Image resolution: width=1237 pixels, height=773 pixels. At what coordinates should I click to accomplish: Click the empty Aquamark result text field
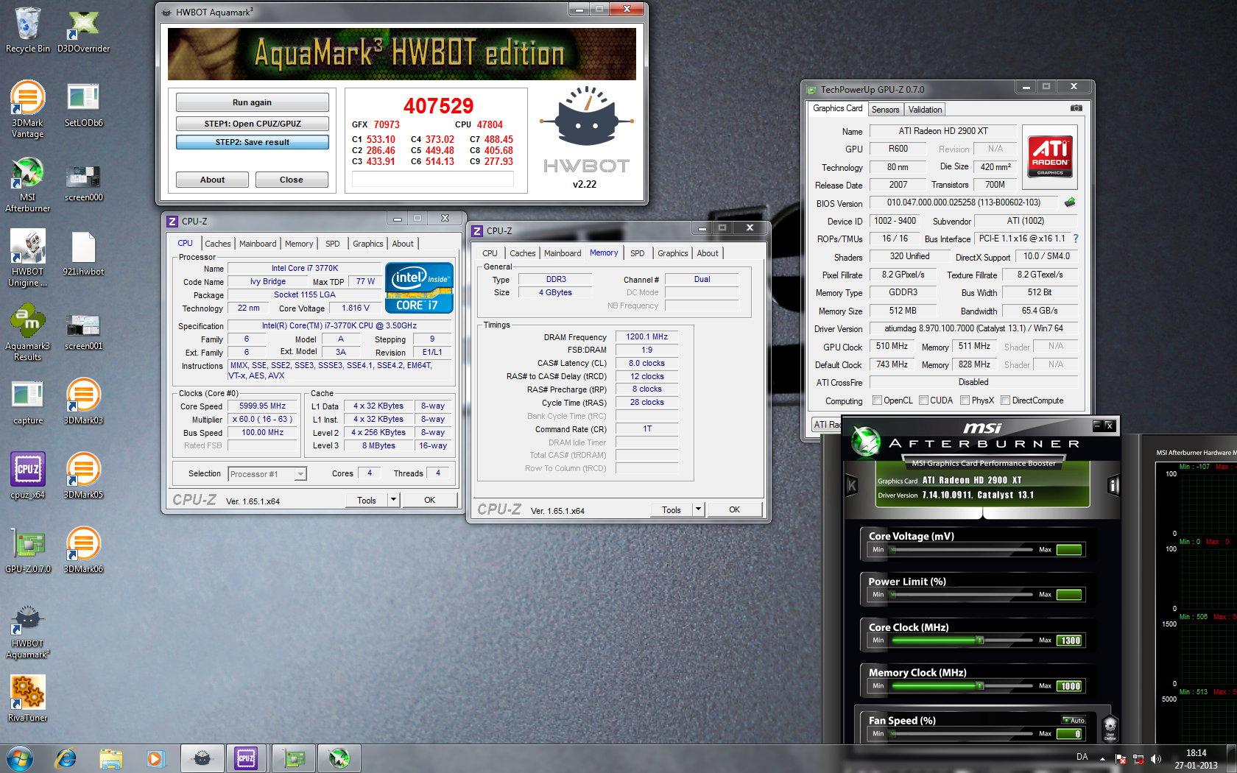[x=432, y=179]
